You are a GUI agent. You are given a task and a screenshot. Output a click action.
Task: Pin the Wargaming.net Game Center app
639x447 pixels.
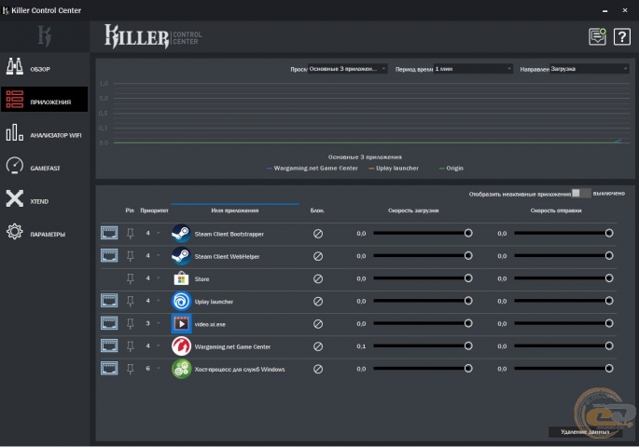(x=130, y=346)
